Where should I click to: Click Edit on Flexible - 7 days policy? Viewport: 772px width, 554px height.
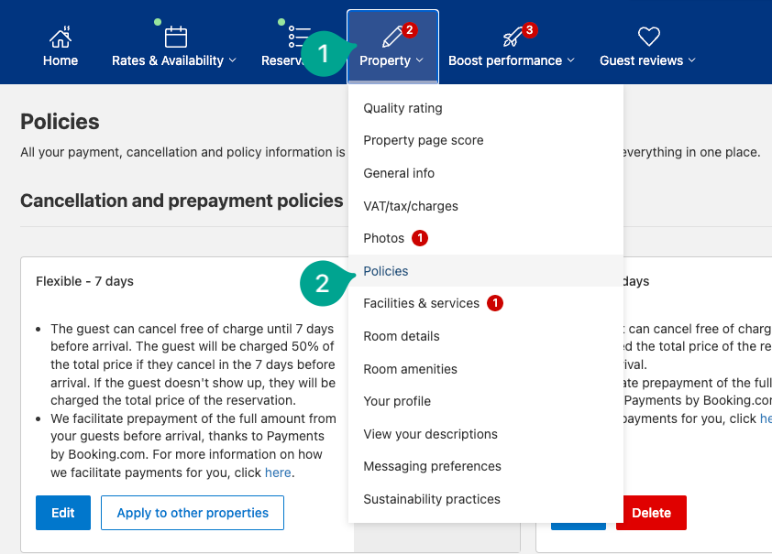coord(63,513)
